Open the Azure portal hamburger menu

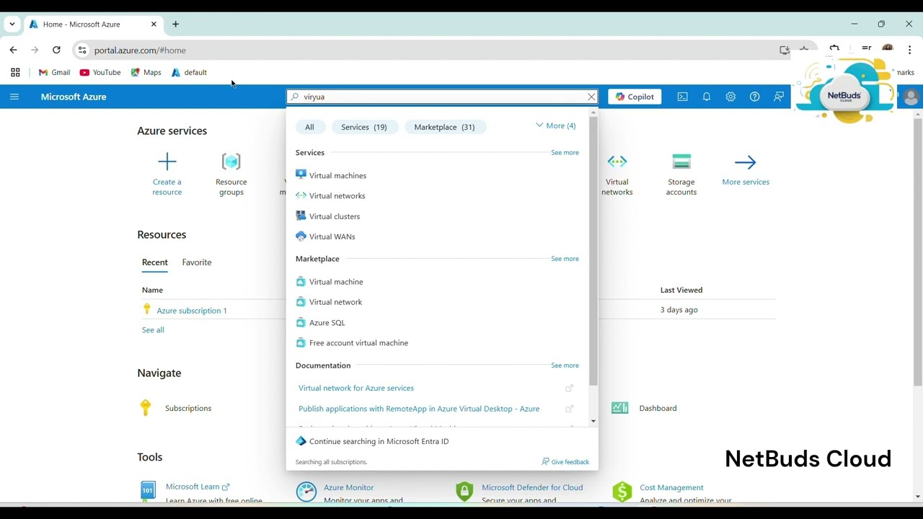(x=14, y=97)
